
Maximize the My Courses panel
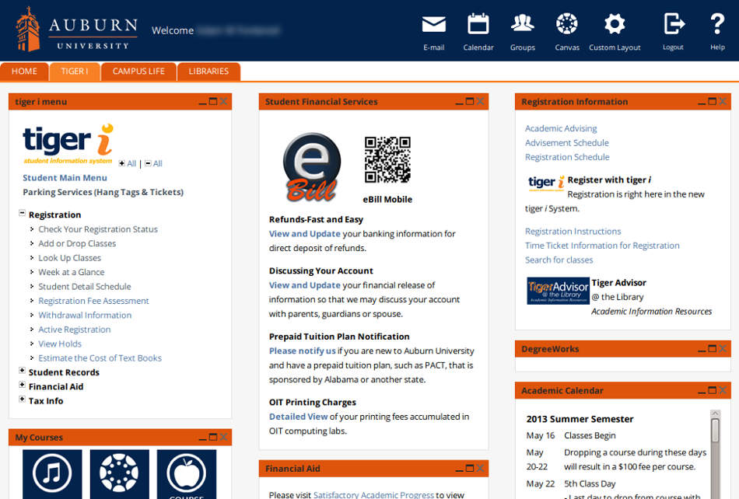tap(213, 437)
